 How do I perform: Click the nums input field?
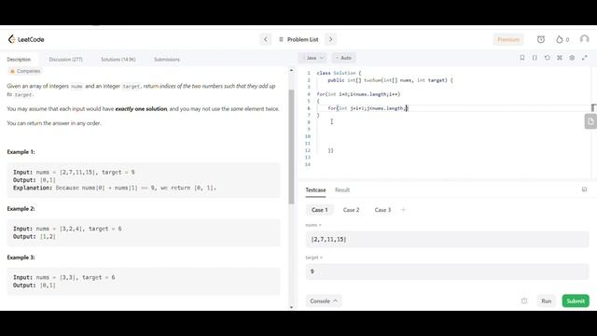(447, 239)
